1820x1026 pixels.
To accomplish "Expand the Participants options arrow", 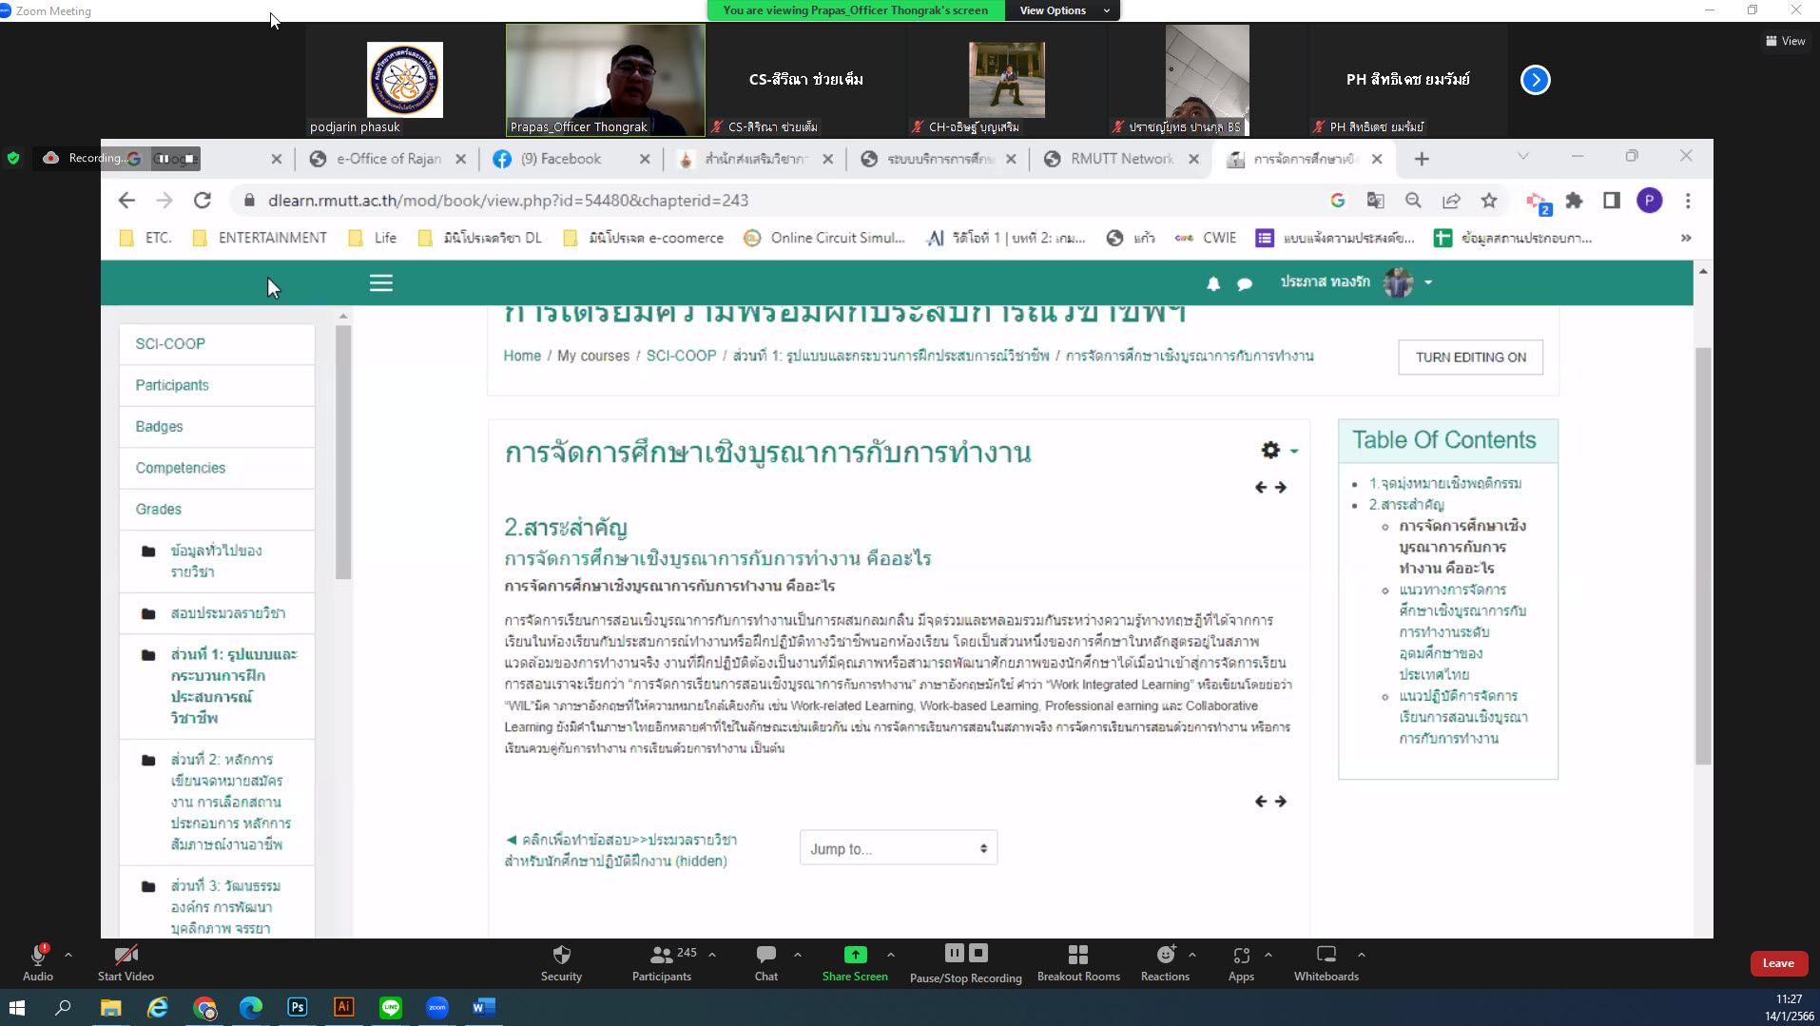I will pyautogui.click(x=712, y=955).
